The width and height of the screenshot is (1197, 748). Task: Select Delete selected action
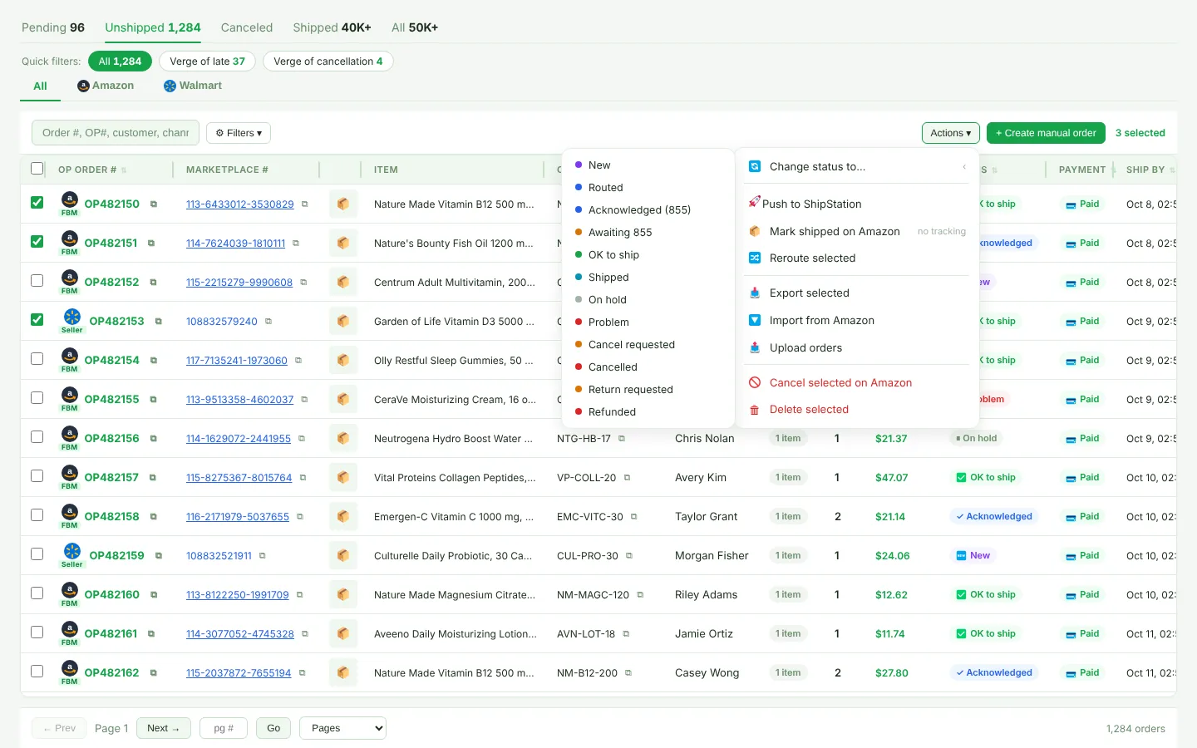coord(857,410)
